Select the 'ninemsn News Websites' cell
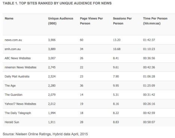The image size is (175, 138). [21, 67]
